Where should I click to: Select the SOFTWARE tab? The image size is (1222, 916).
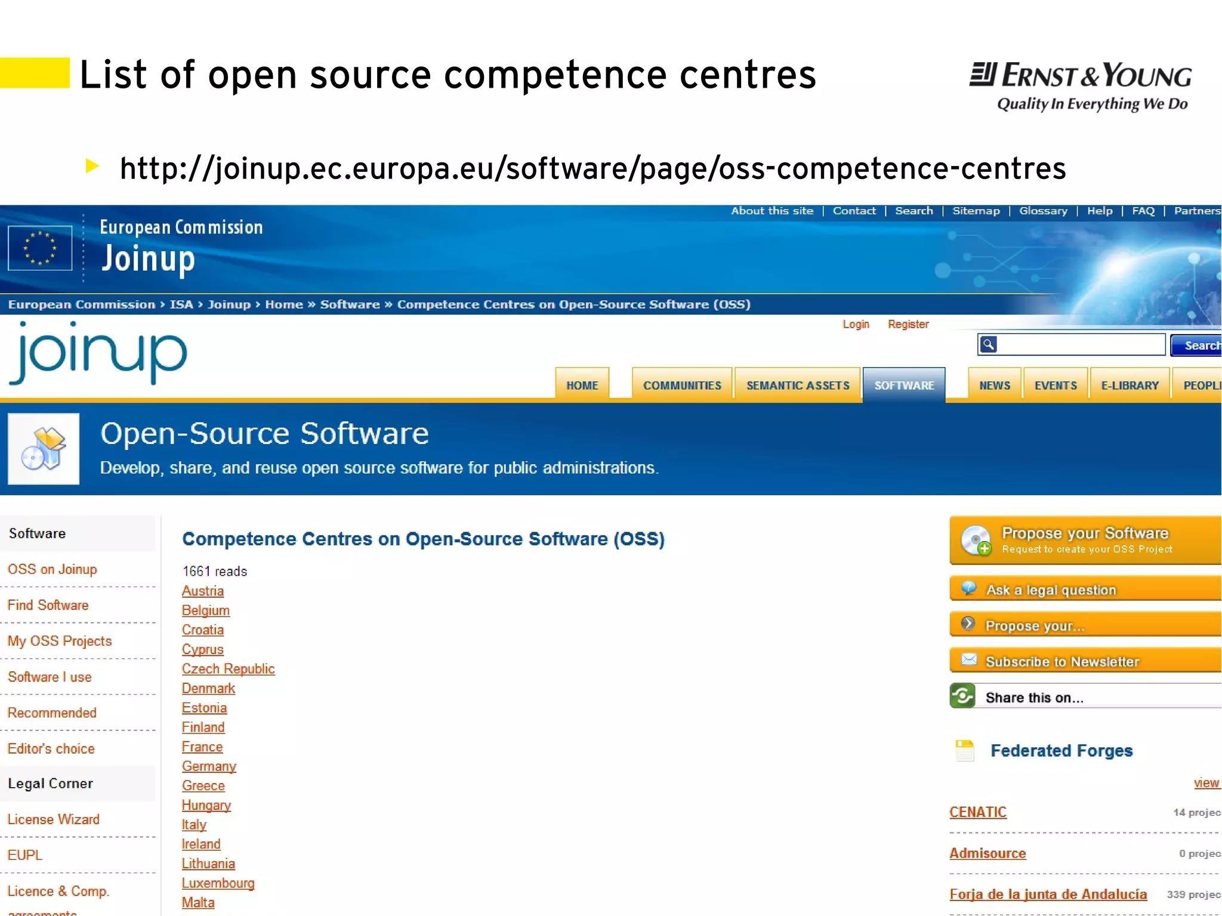(904, 385)
